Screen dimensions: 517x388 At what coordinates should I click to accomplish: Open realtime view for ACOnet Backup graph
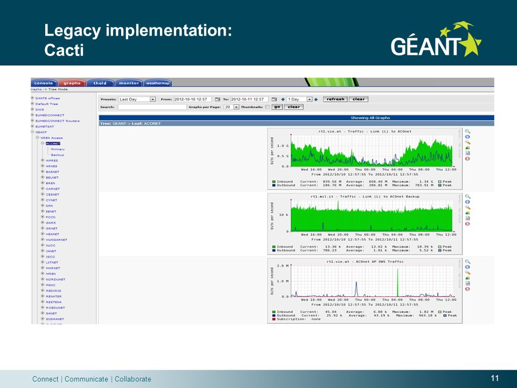467,202
